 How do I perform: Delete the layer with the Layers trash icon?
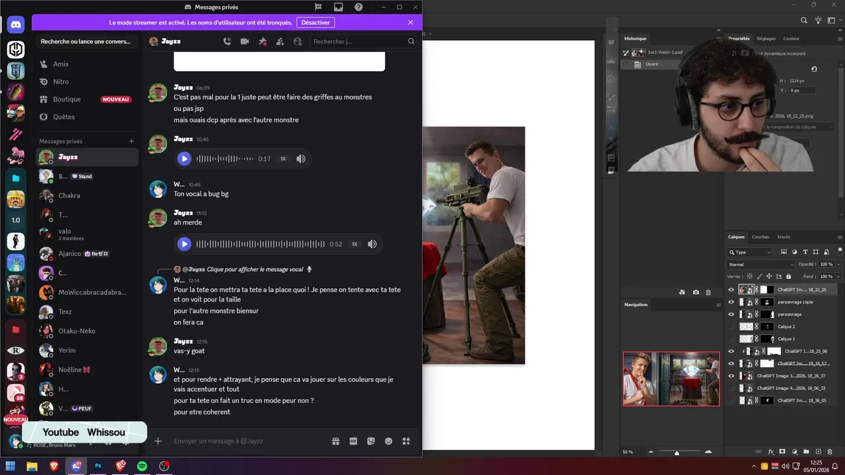pyautogui.click(x=830, y=452)
